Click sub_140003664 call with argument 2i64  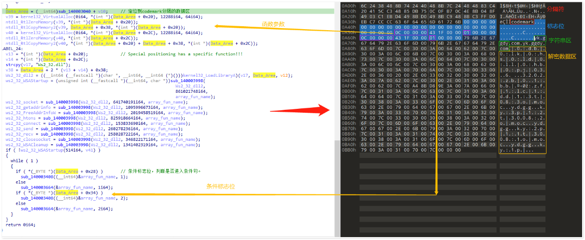(x=67, y=209)
